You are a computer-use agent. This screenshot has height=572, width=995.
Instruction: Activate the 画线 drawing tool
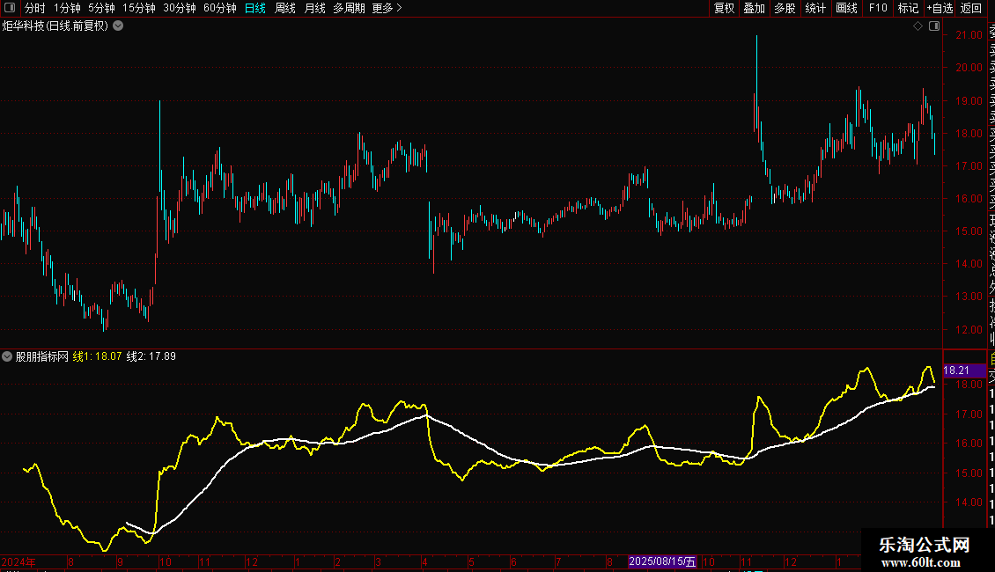click(x=846, y=8)
